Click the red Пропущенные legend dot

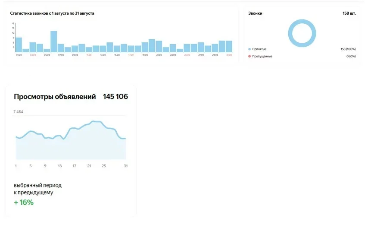coord(249,57)
